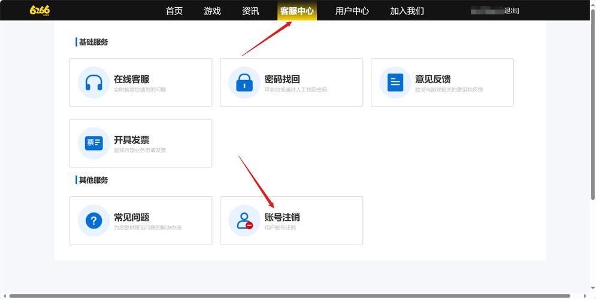596x299 pixels.
Task: Click the 意见反馈 card title text
Action: pos(432,79)
